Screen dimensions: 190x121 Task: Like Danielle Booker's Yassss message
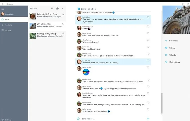(148, 26)
